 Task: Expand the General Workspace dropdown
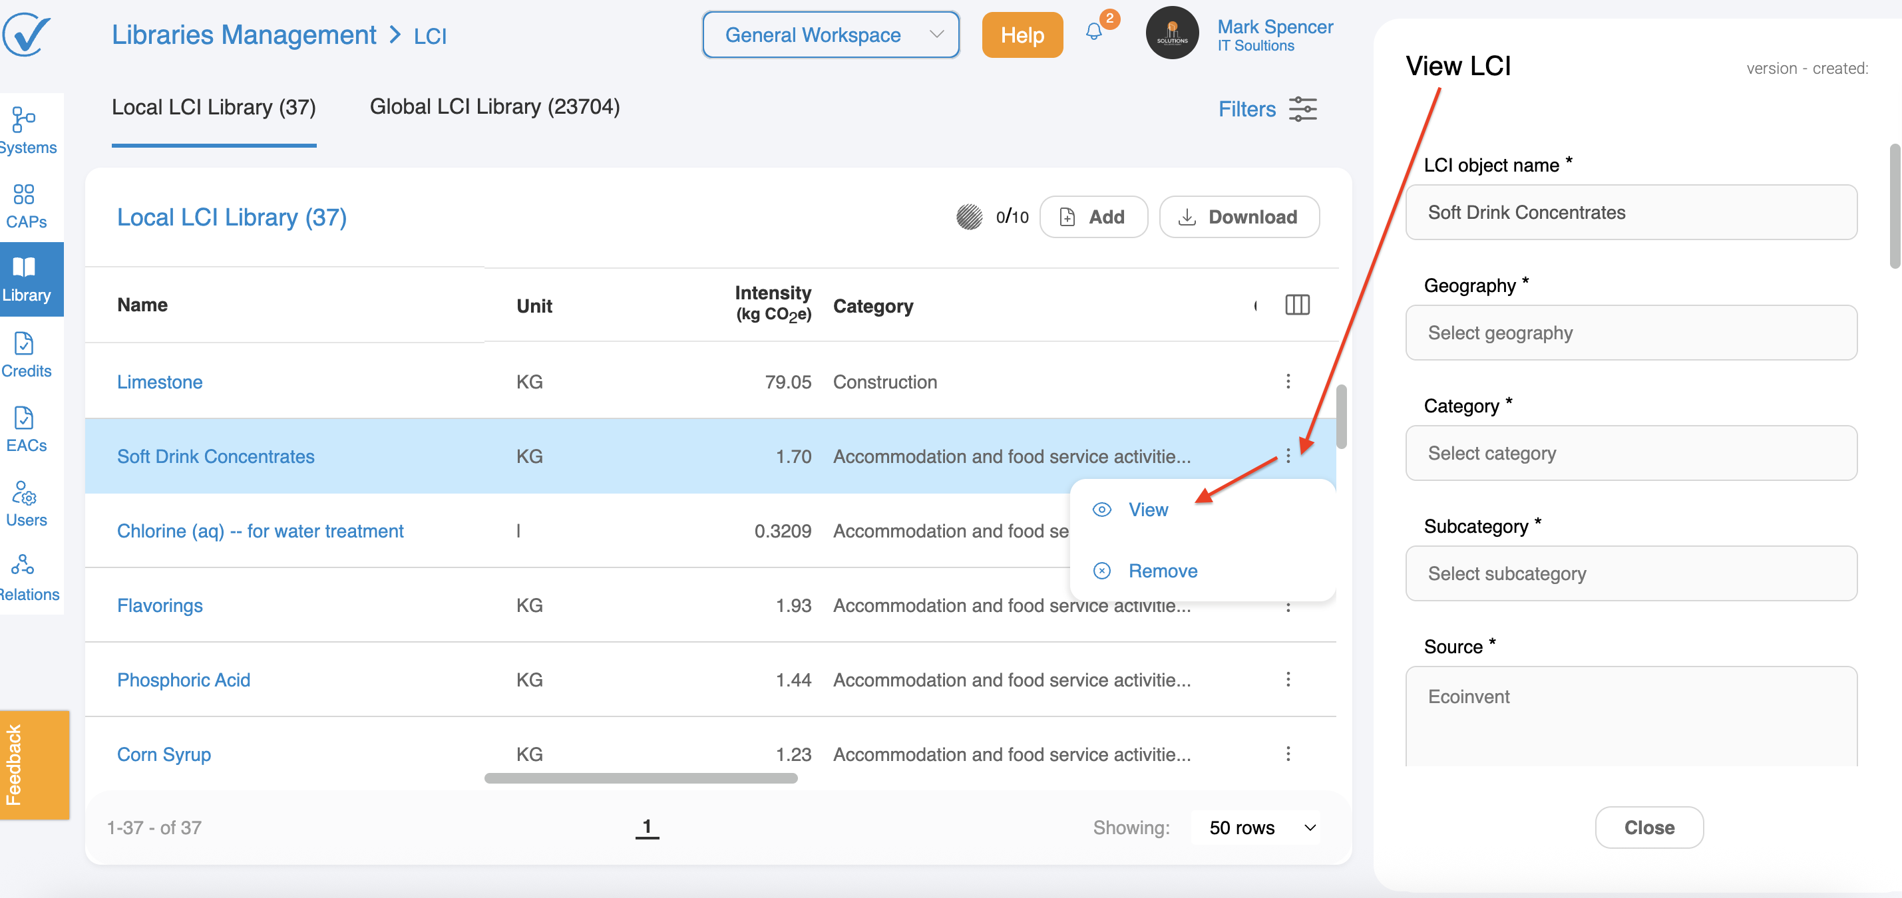point(831,35)
